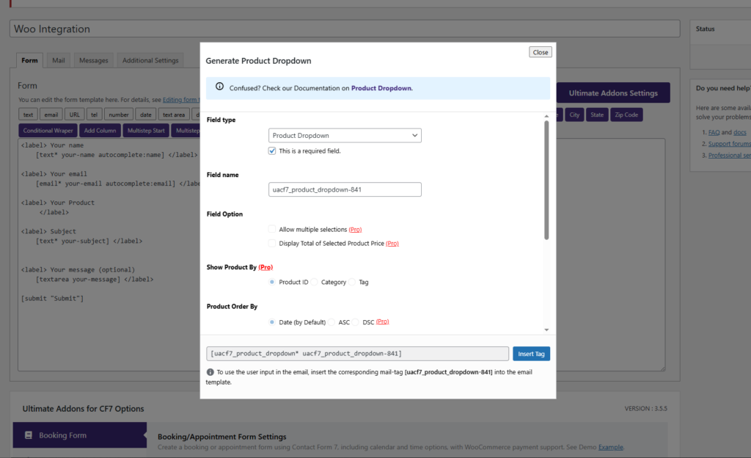Click the generated shortcode tag field
751x458 pixels.
[357, 354]
